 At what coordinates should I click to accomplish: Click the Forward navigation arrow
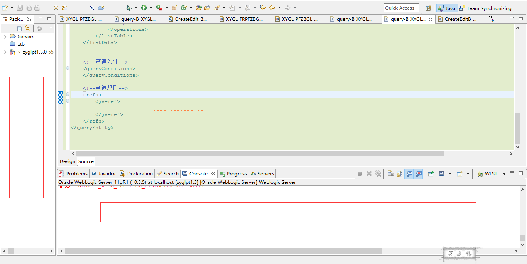[287, 8]
